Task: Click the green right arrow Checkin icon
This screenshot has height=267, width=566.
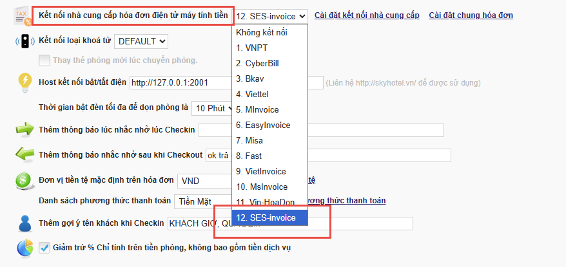Action: (24, 130)
